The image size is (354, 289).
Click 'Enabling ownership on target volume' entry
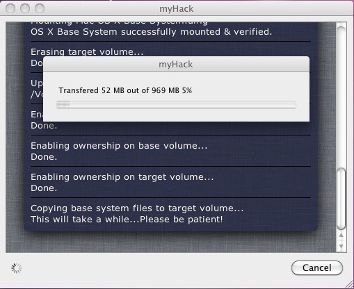click(122, 177)
